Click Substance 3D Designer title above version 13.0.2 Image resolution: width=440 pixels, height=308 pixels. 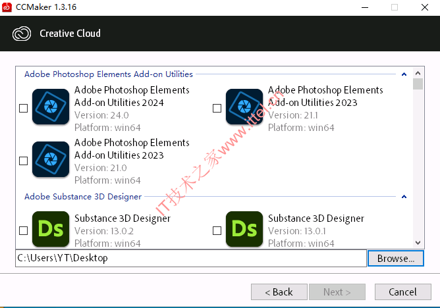click(x=123, y=218)
